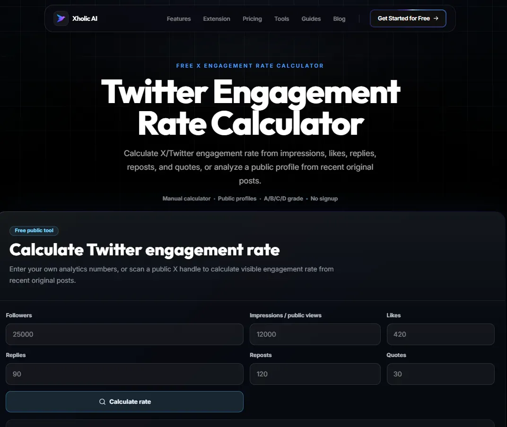The height and width of the screenshot is (427, 507).
Task: Focus the Replies input field
Action: pos(124,374)
